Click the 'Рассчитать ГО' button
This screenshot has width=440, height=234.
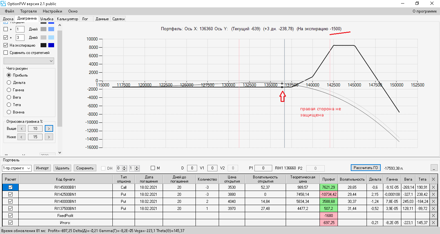point(366,168)
